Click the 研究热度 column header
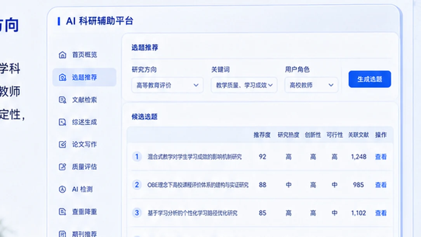The image size is (421, 237). pos(288,135)
